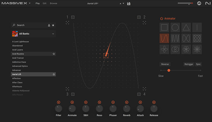Pick the four-petal flower animator shape
Viewport: 212px width, 122px height.
tap(165, 49)
